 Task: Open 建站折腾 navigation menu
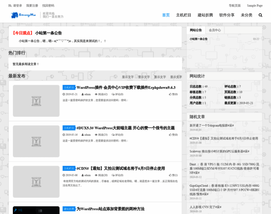pyautogui.click(x=205, y=15)
